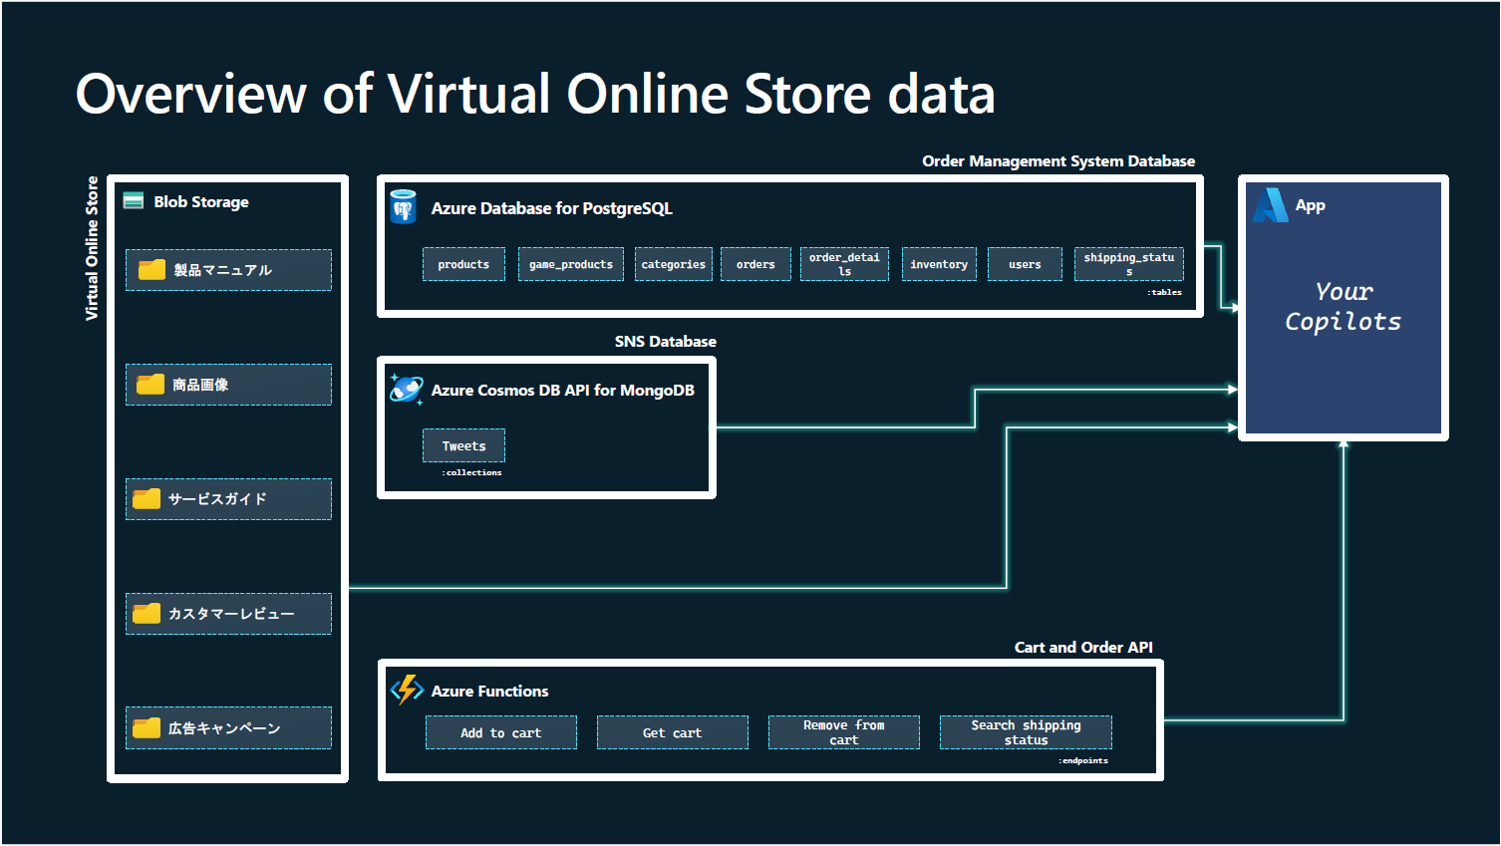
Task: Click the Azure App logo icon
Action: click(x=1271, y=205)
